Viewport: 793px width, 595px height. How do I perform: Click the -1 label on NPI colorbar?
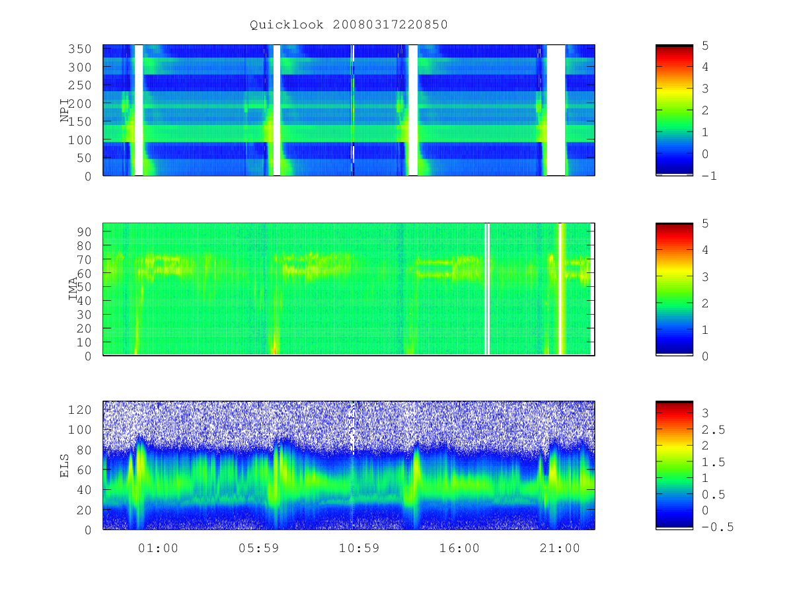tap(709, 176)
